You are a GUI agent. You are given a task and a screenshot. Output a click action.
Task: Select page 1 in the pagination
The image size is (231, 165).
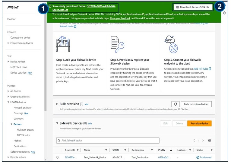[x=199, y=141]
